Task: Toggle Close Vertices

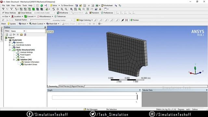Action: pyautogui.click(x=25, y=13)
